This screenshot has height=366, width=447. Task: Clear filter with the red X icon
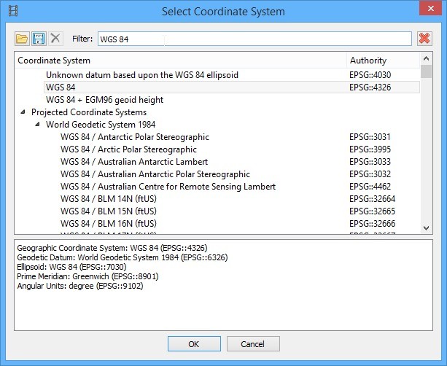tap(424, 39)
